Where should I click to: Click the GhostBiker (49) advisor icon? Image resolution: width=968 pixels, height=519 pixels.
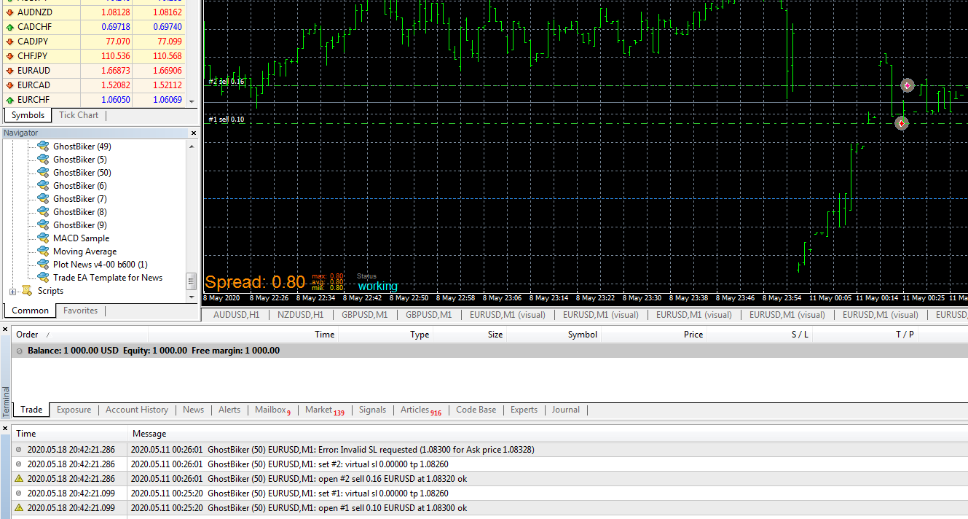[43, 147]
